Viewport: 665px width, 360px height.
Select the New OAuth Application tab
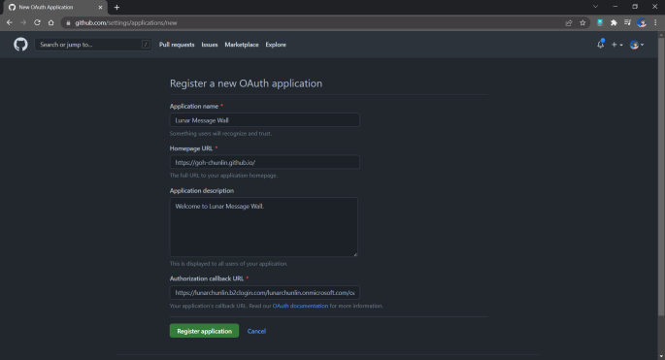click(x=54, y=7)
